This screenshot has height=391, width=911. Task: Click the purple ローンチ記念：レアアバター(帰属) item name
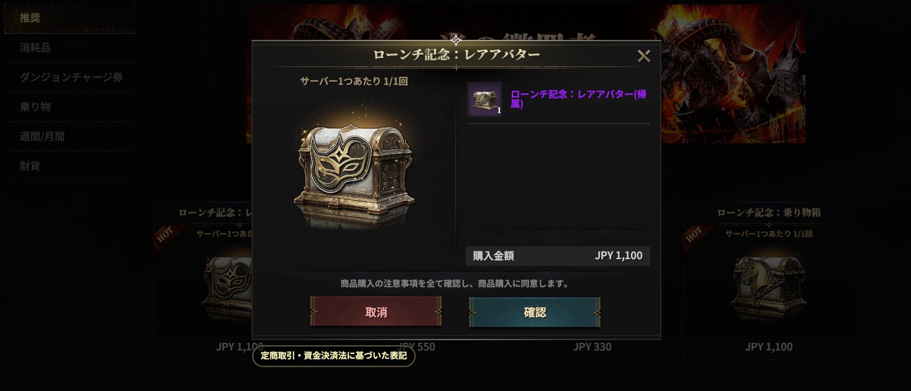coord(578,99)
